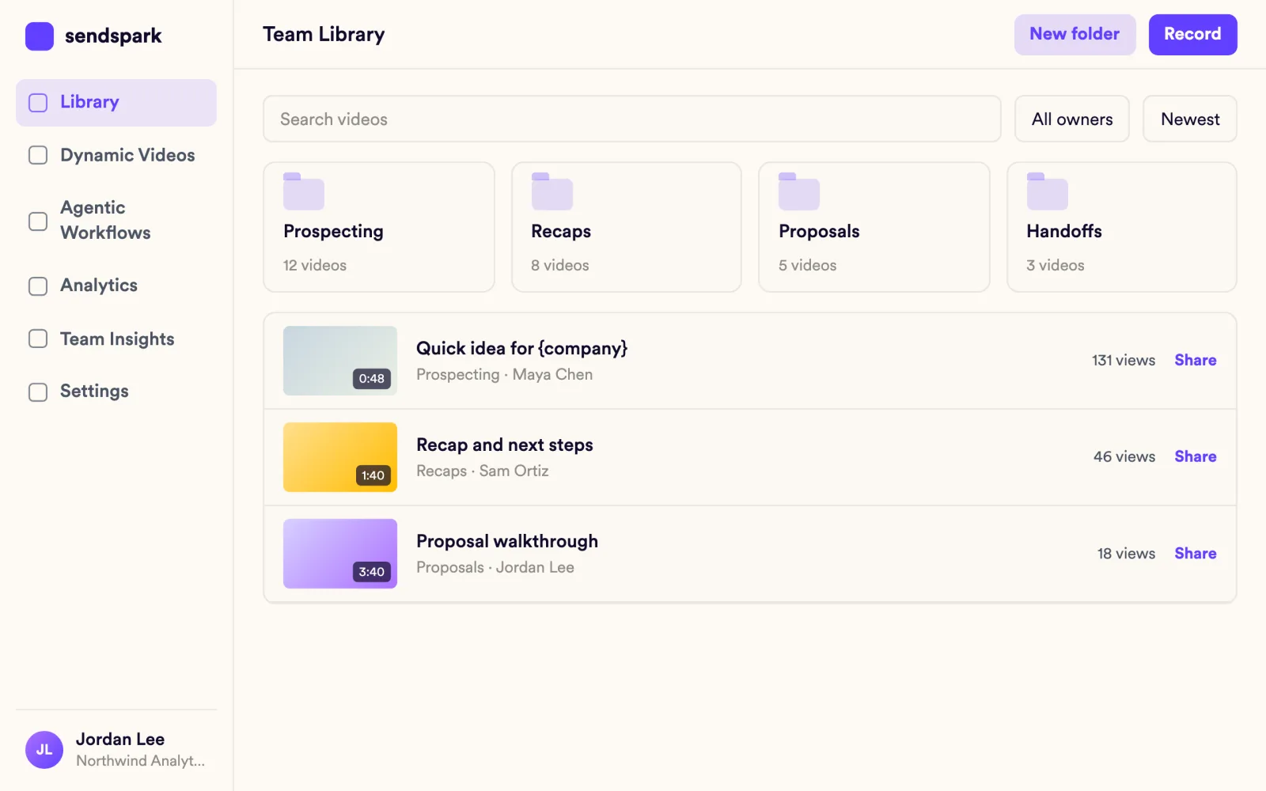The height and width of the screenshot is (791, 1266).
Task: Click the Dynamic Videos sidebar icon
Action: [38, 155]
